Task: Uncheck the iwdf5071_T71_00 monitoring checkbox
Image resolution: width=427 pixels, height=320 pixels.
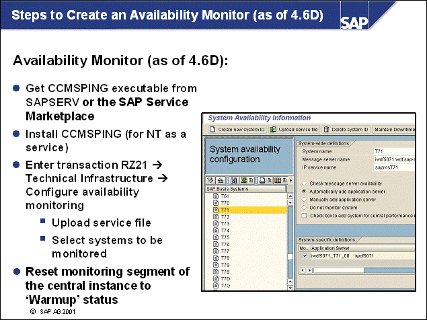Action: click(305, 255)
